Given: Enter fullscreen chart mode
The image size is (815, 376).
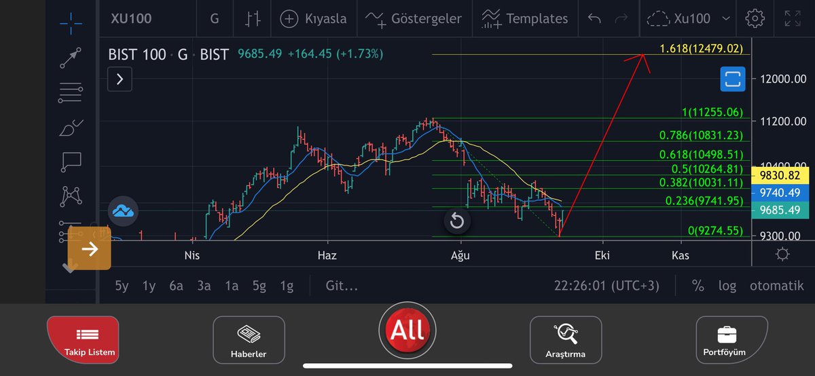Looking at the screenshot, I should [792, 18].
